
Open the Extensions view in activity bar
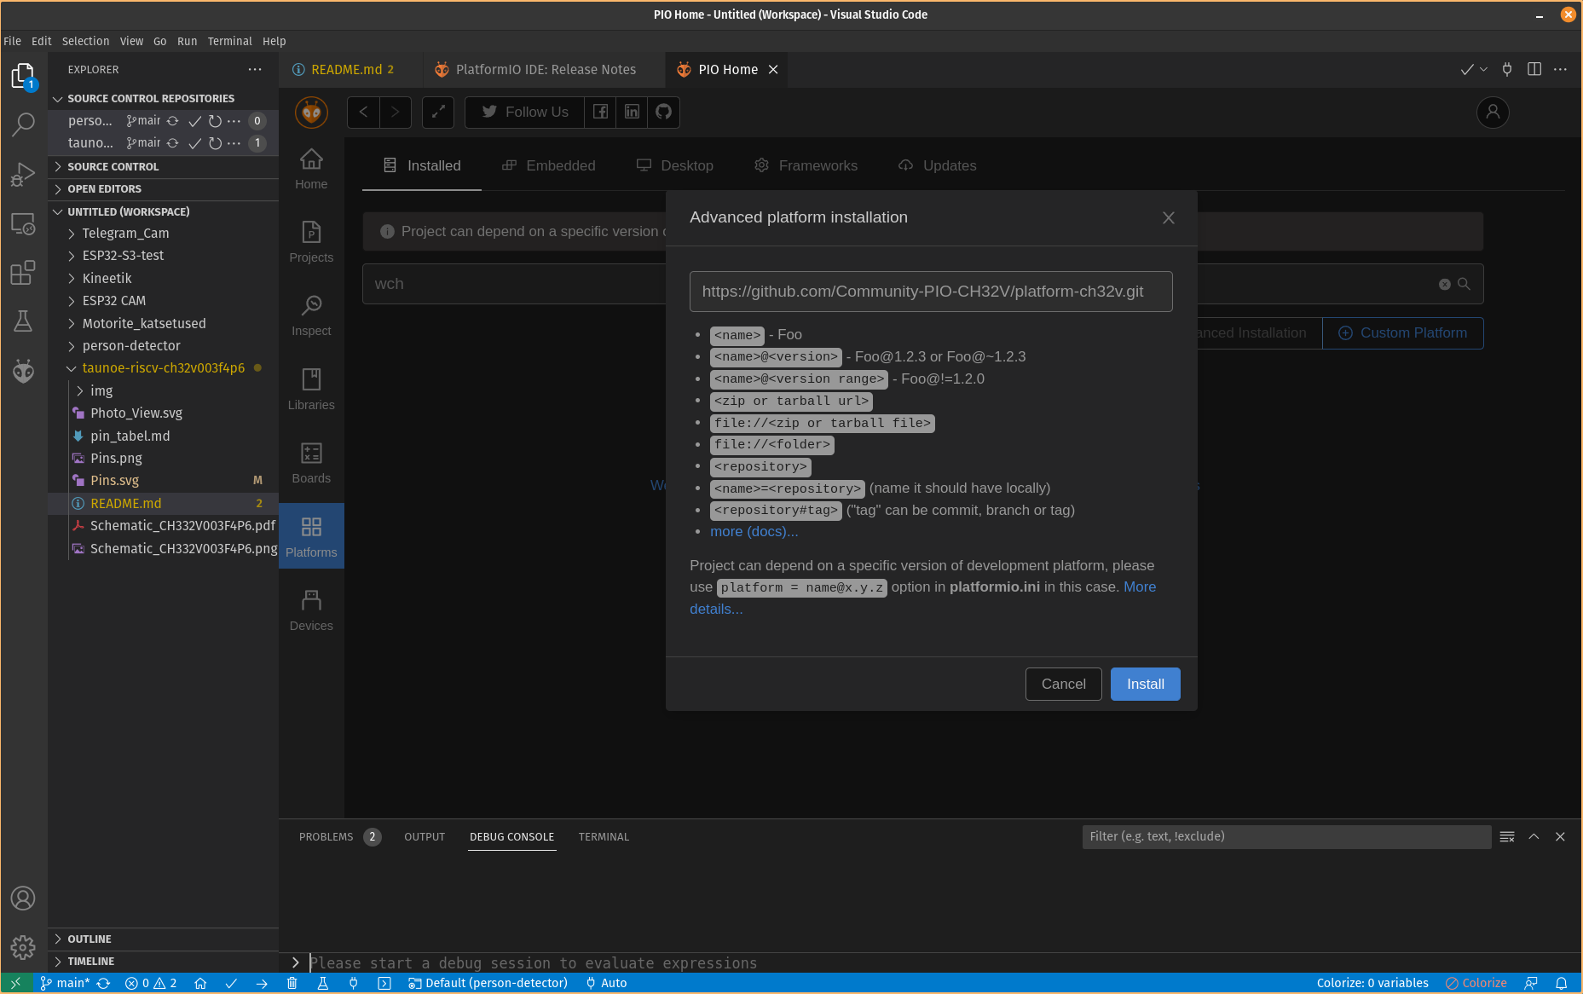click(x=23, y=273)
